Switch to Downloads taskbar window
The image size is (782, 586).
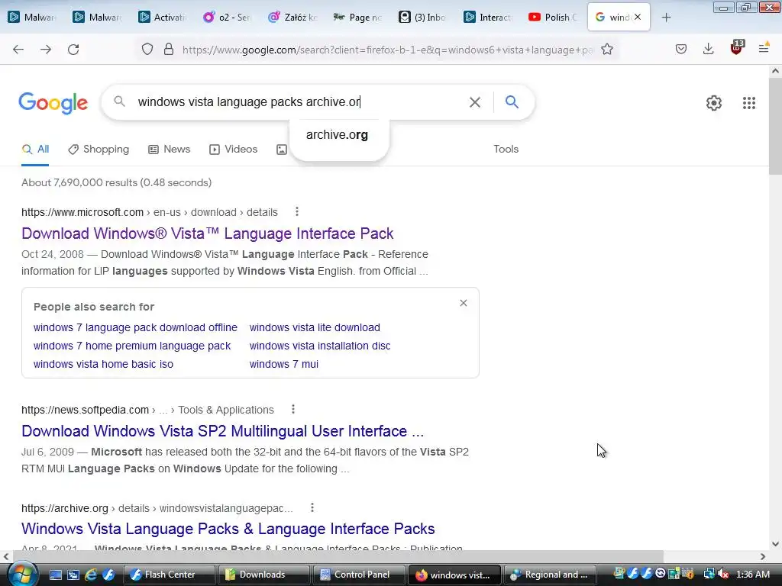coord(264,575)
